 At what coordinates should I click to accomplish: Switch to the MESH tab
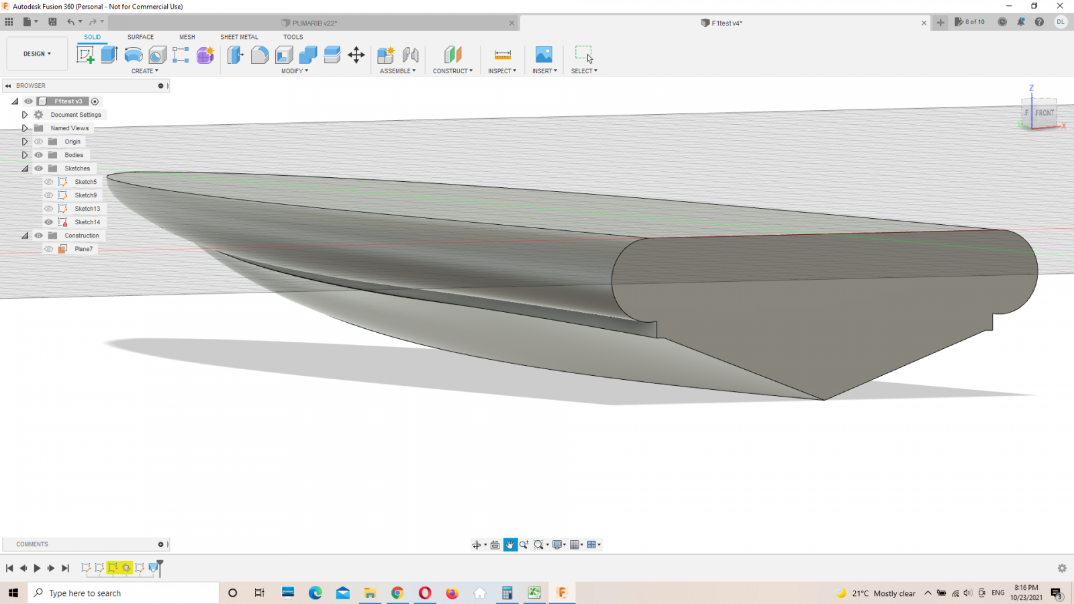coord(187,38)
